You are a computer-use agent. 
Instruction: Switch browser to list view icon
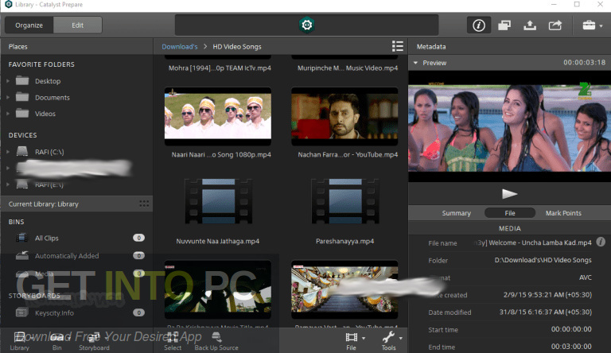point(398,46)
